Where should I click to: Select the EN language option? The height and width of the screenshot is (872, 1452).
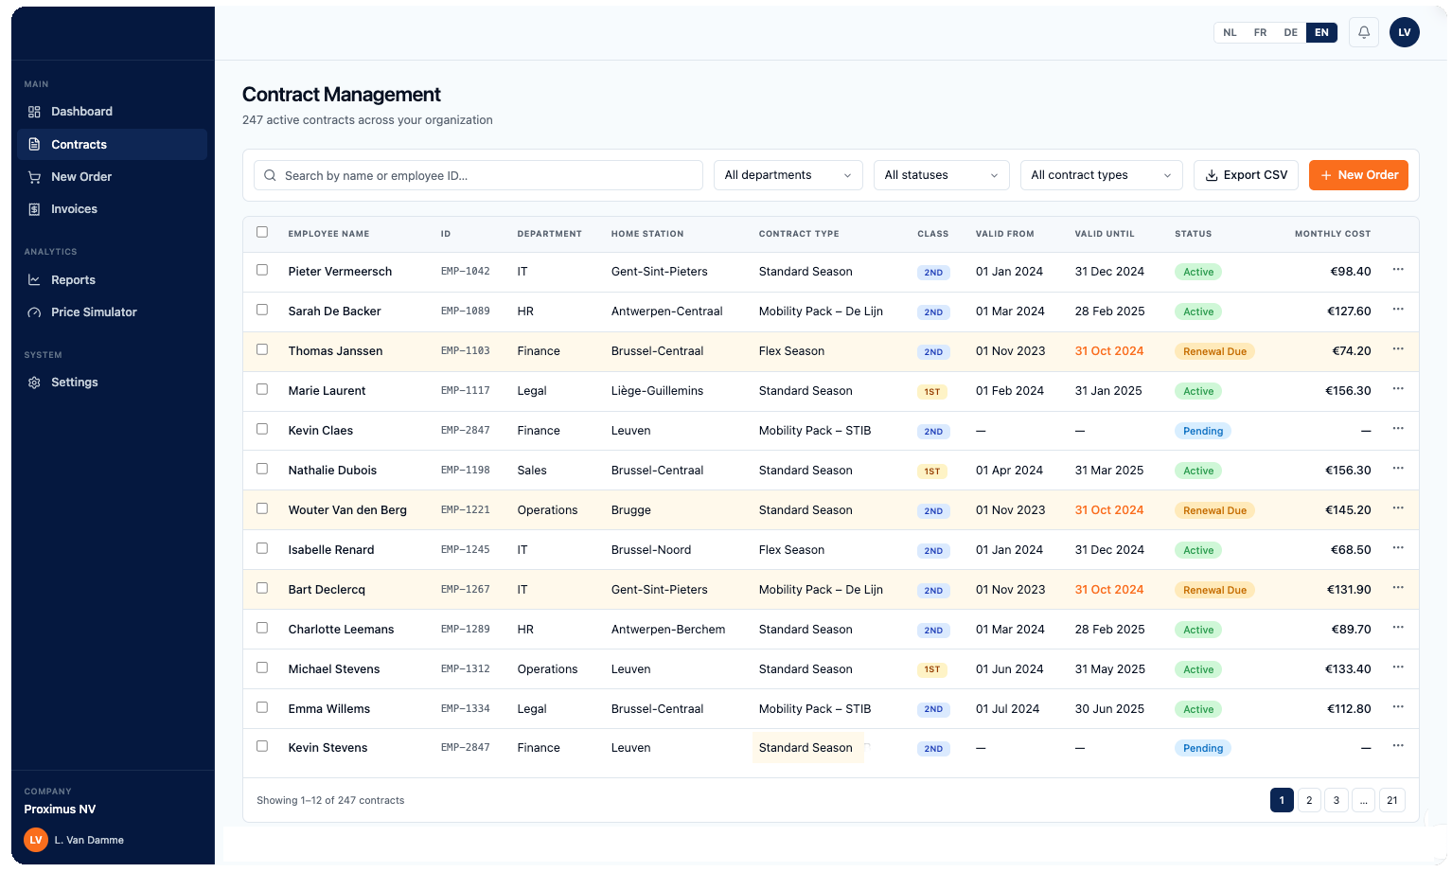click(1321, 32)
